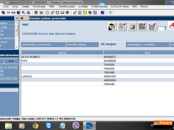Open the CATALOG News menu
The image size is (174, 130).
(120, 6)
